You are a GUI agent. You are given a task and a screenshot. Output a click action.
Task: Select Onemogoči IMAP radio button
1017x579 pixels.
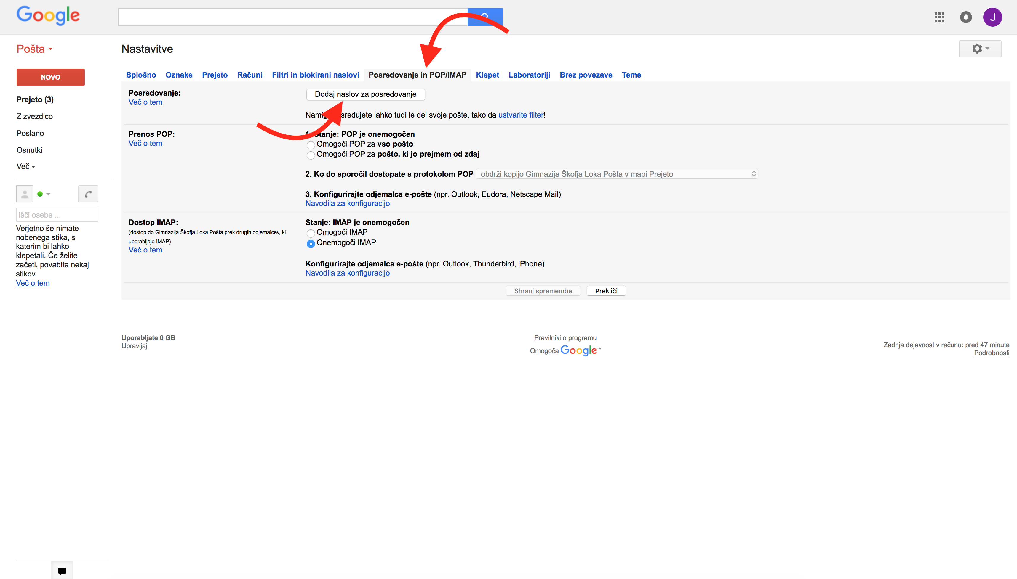point(311,243)
